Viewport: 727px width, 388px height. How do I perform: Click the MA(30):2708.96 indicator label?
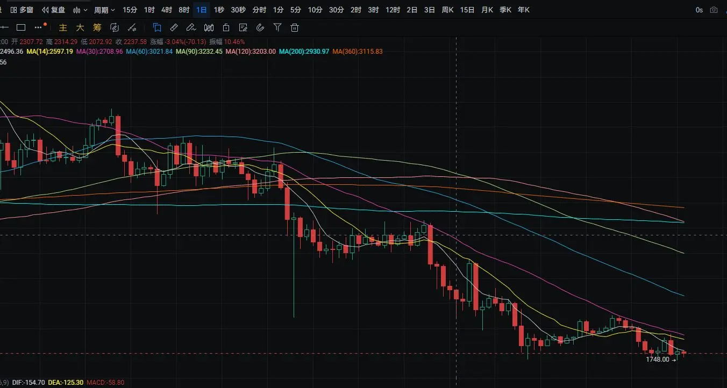(x=100, y=52)
